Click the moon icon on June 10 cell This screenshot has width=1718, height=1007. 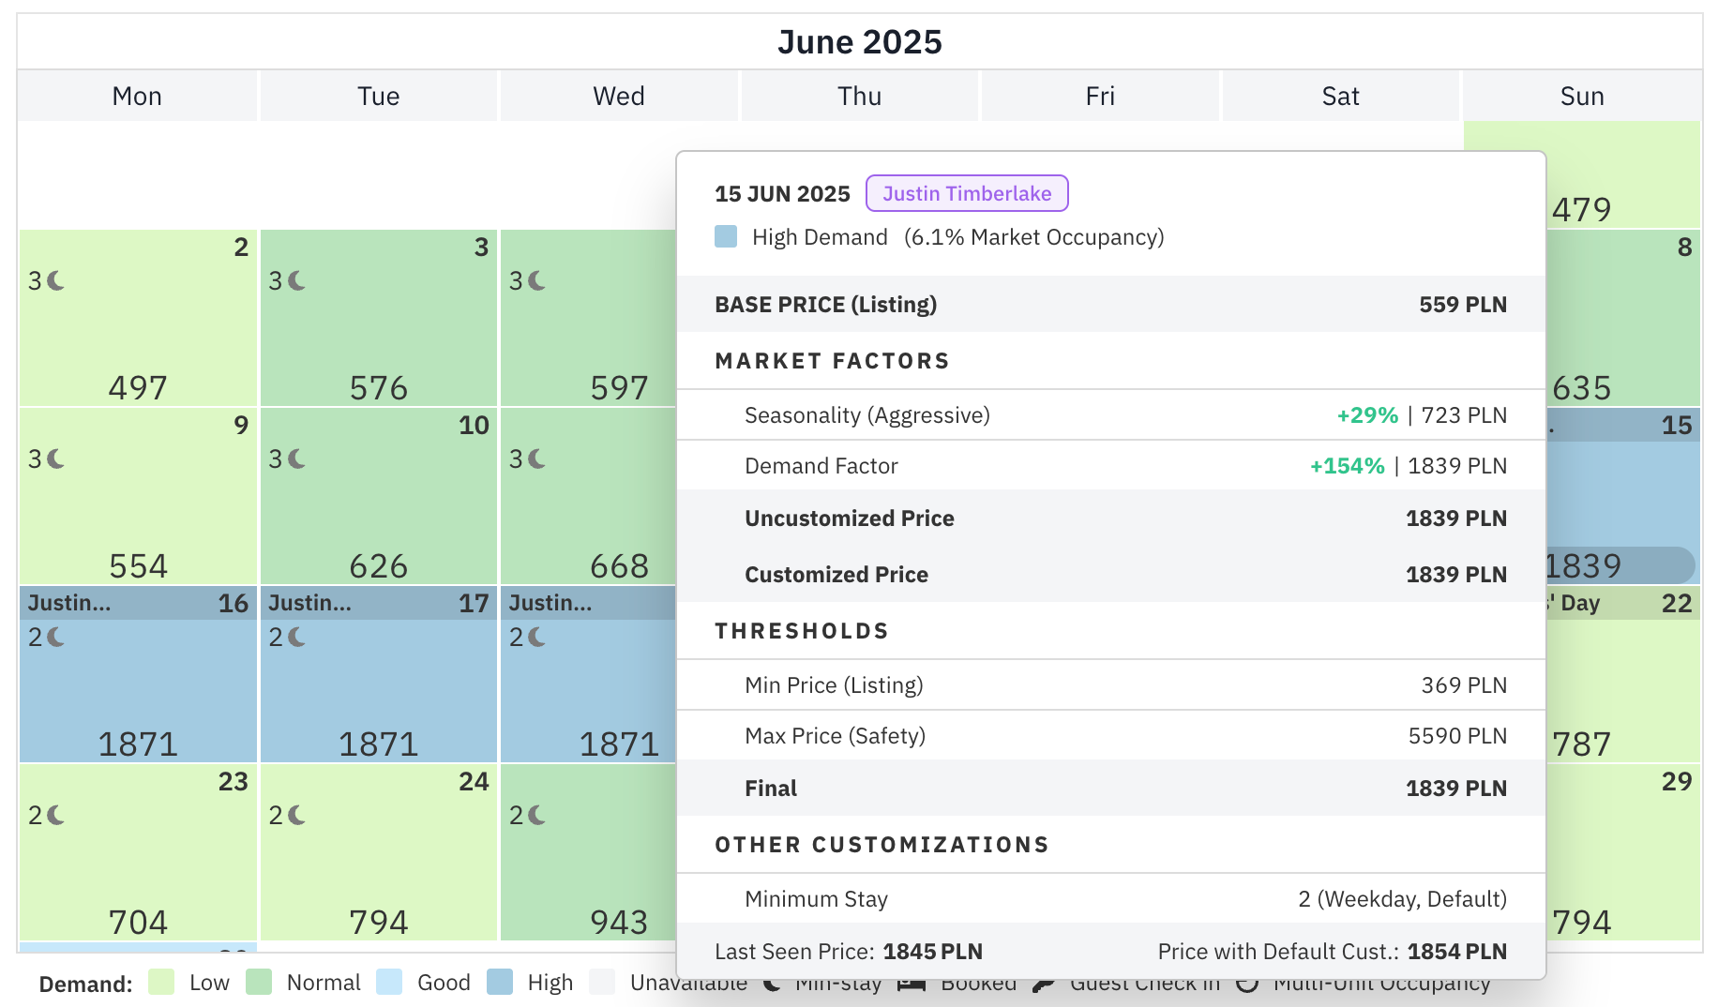point(297,458)
